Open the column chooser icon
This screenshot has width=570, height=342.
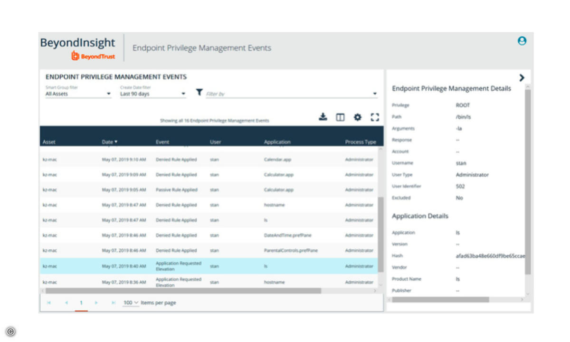(340, 117)
